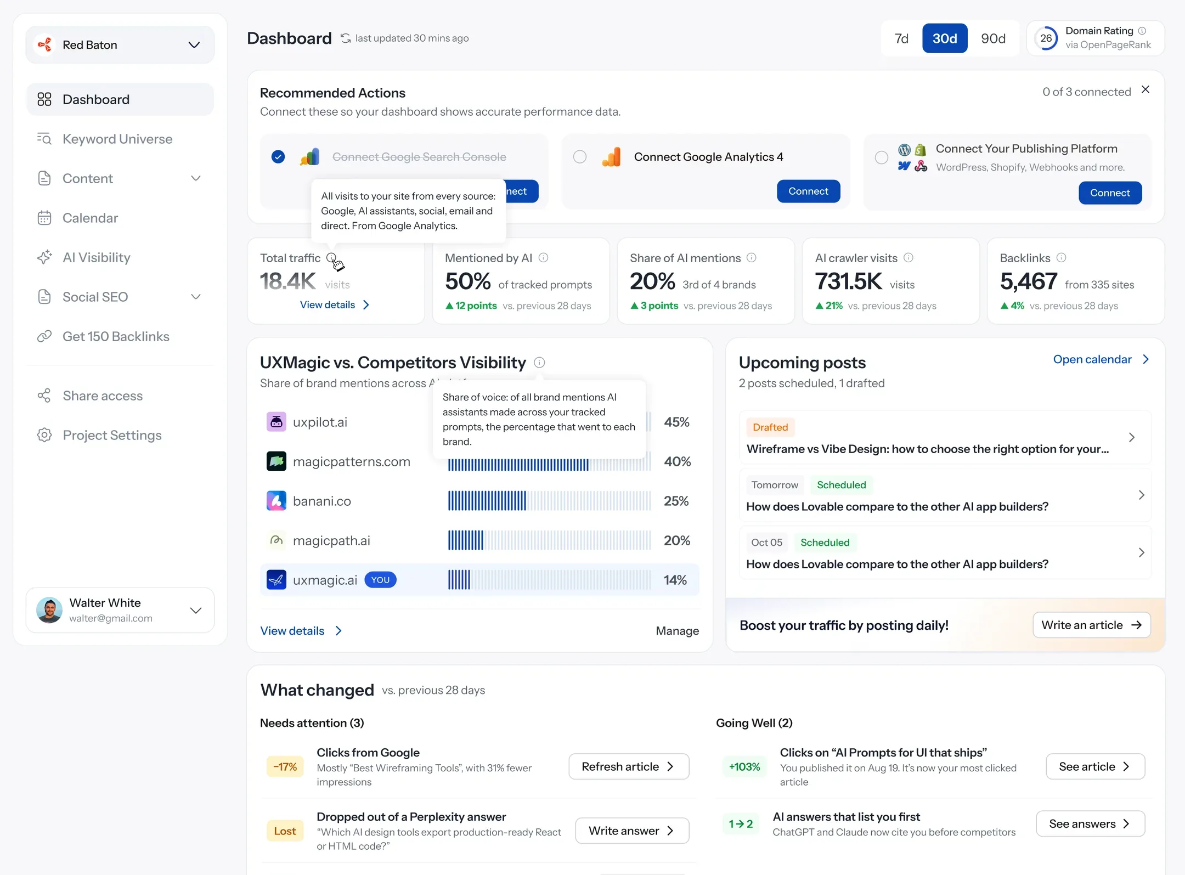
Task: Click the Refresh article button
Action: point(629,766)
